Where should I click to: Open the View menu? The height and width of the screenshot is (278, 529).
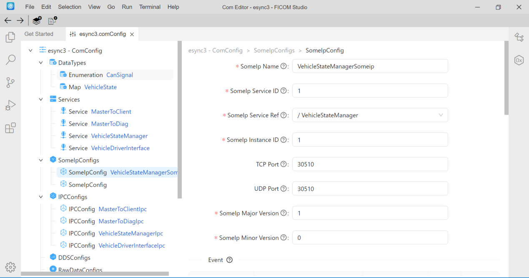click(x=94, y=7)
